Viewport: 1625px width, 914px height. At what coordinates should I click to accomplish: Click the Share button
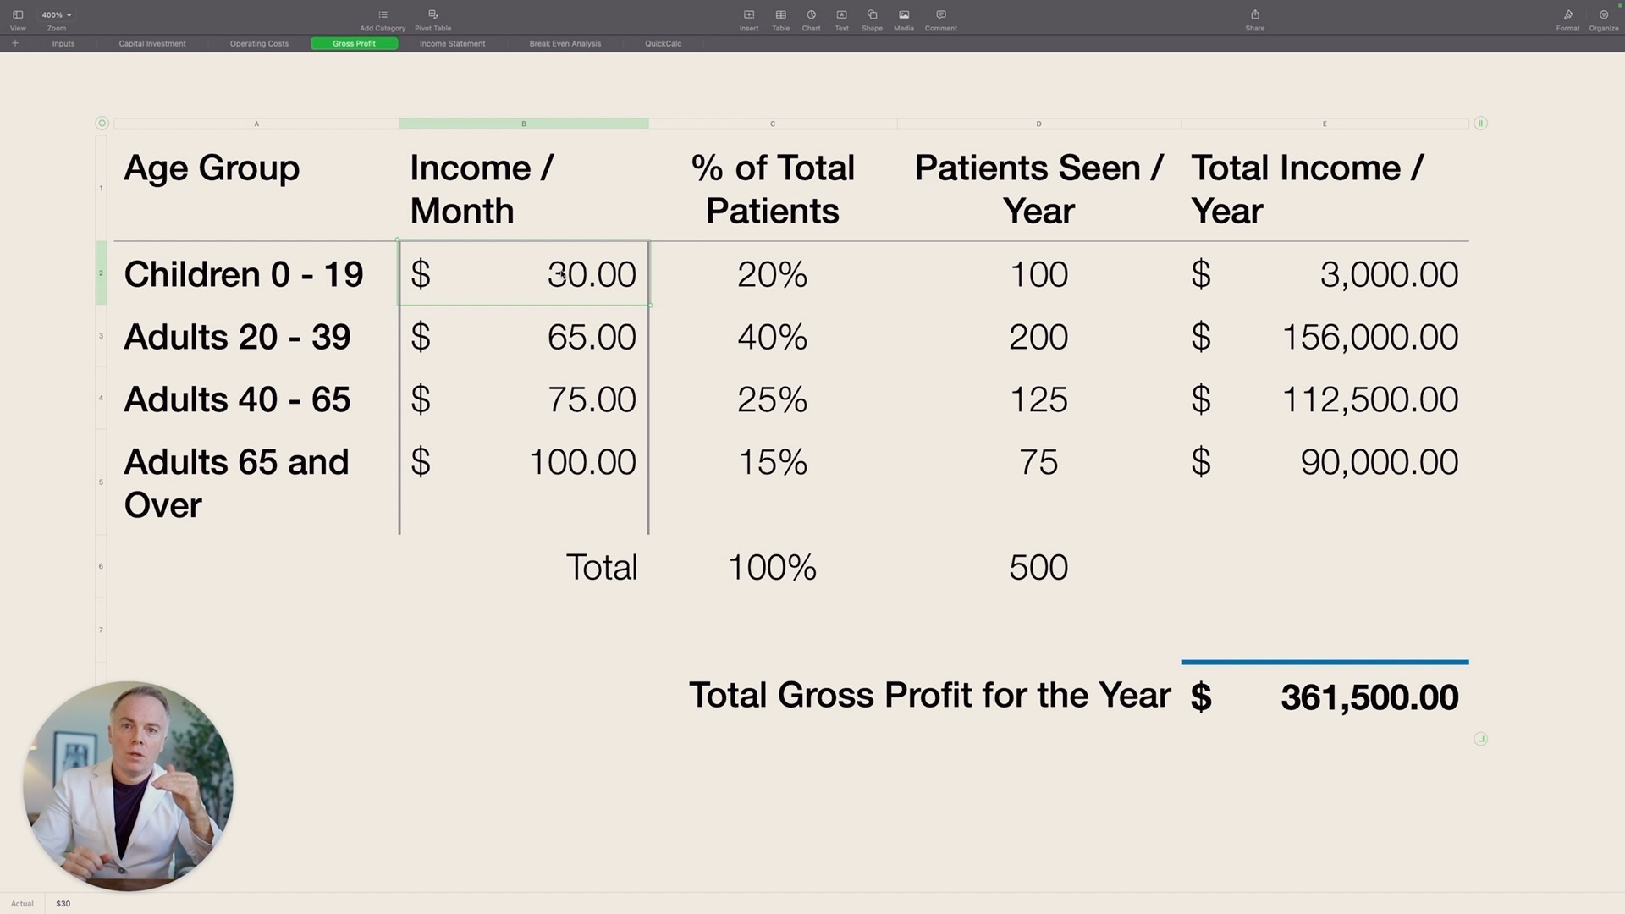coord(1255,19)
